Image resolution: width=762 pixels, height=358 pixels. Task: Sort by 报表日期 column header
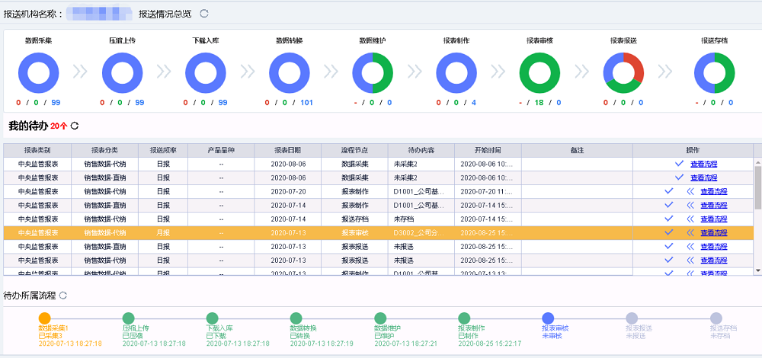[287, 150]
